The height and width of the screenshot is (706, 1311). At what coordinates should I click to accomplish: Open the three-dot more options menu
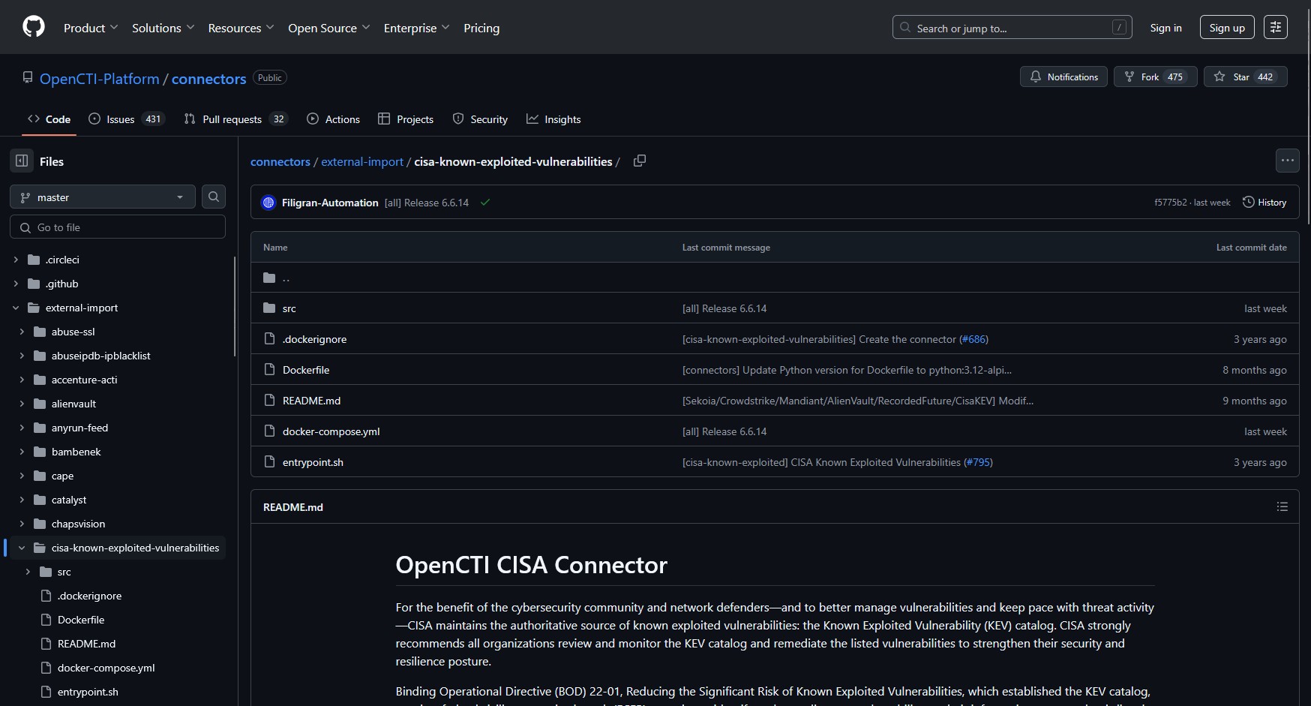pyautogui.click(x=1288, y=161)
